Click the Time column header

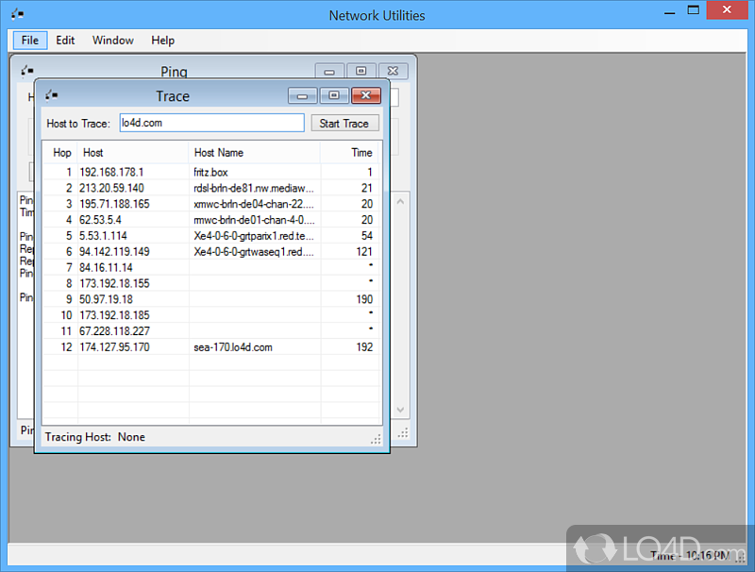pos(349,153)
